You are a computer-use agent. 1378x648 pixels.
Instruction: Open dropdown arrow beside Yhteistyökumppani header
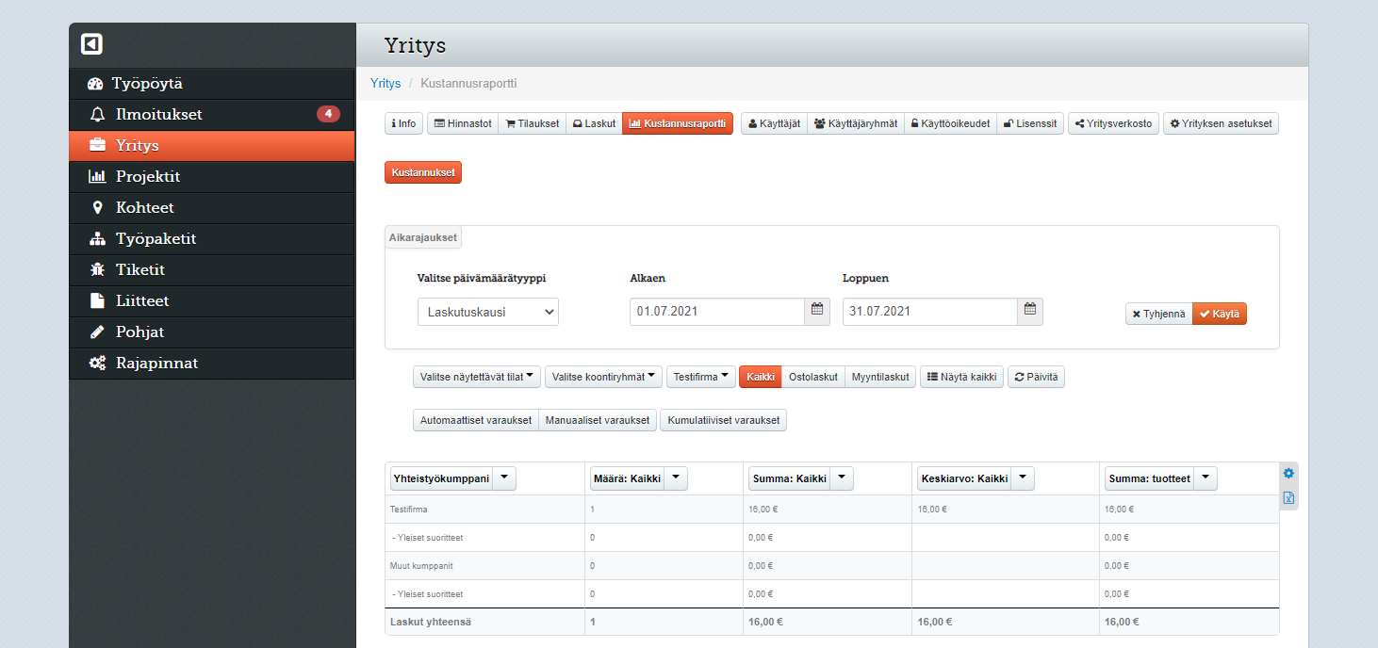point(504,478)
